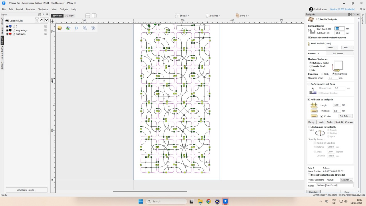Open the outlines layer dropdown in toolbar
The width and height of the screenshot is (366, 206).
(x=213, y=15)
